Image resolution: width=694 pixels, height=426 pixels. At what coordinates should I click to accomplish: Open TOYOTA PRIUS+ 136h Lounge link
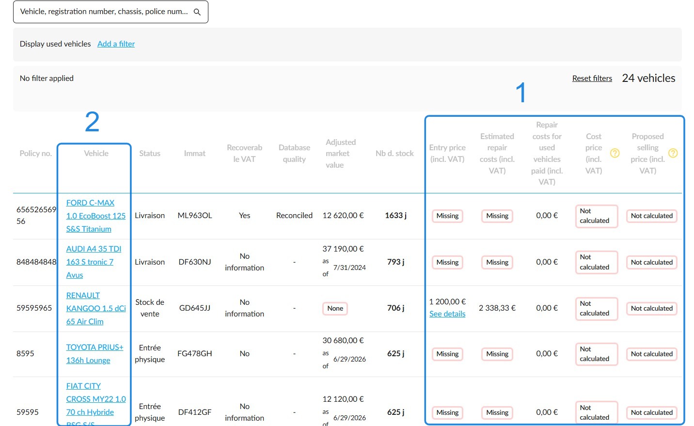click(x=95, y=354)
